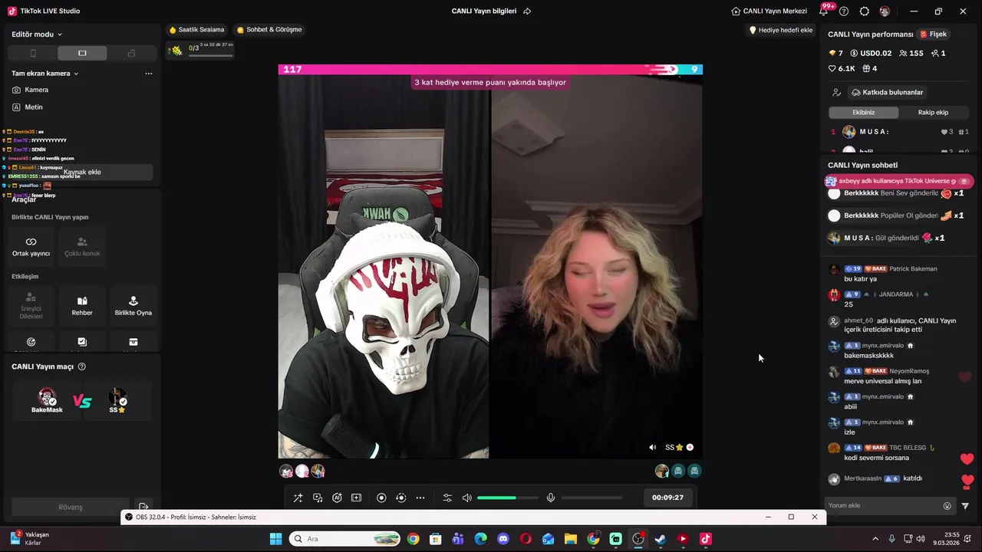Image resolution: width=982 pixels, height=552 pixels.
Task: Switch to the Rakip ekip tab
Action: pos(933,112)
